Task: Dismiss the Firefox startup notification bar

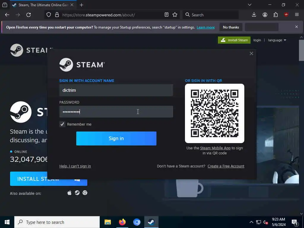Action: tap(297, 27)
